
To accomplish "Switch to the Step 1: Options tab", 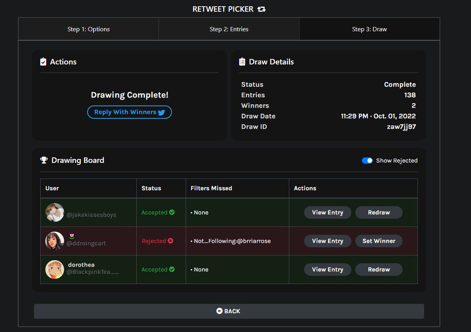I will point(89,29).
